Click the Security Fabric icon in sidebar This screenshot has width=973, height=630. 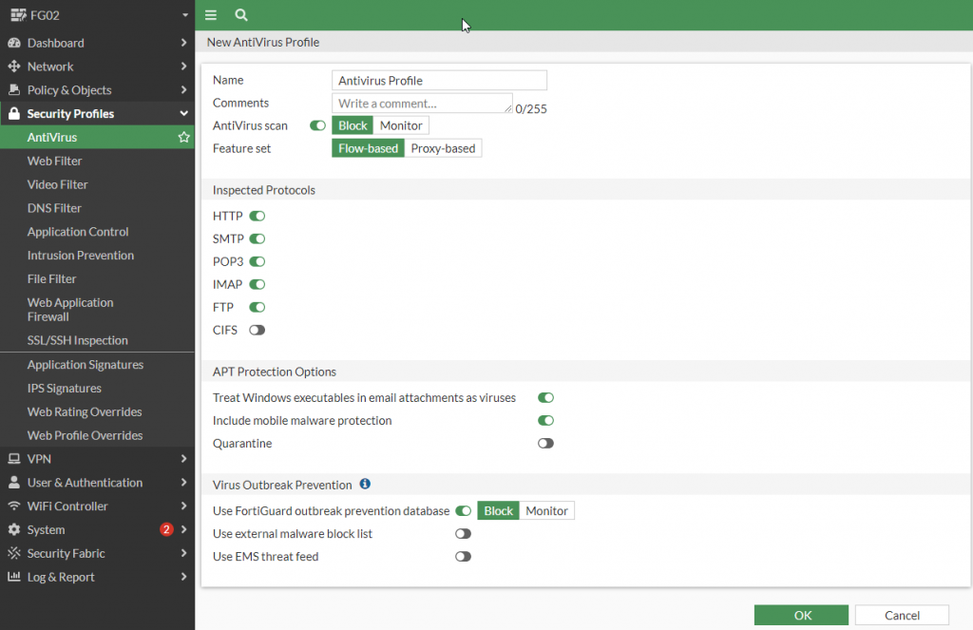[14, 553]
